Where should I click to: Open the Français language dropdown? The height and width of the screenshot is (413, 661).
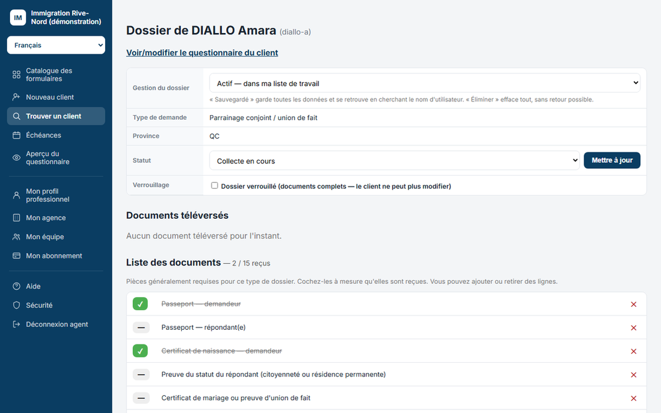tap(56, 45)
